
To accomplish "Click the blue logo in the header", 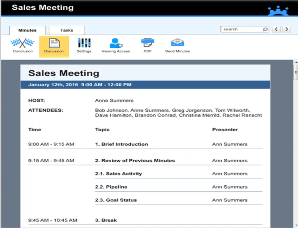I will (278, 10).
